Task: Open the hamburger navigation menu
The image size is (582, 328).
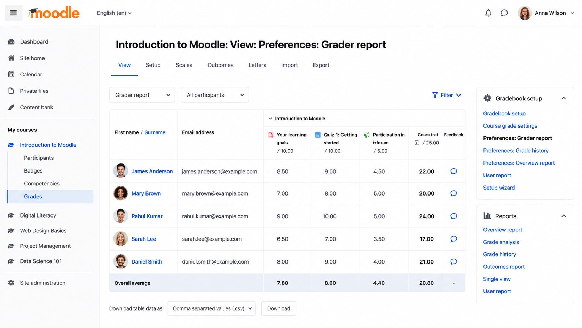Action: click(14, 13)
